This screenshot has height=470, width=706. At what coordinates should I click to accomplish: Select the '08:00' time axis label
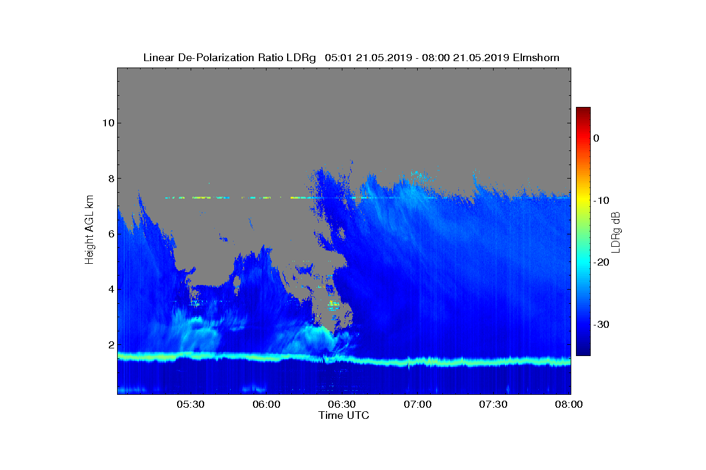pyautogui.click(x=570, y=405)
